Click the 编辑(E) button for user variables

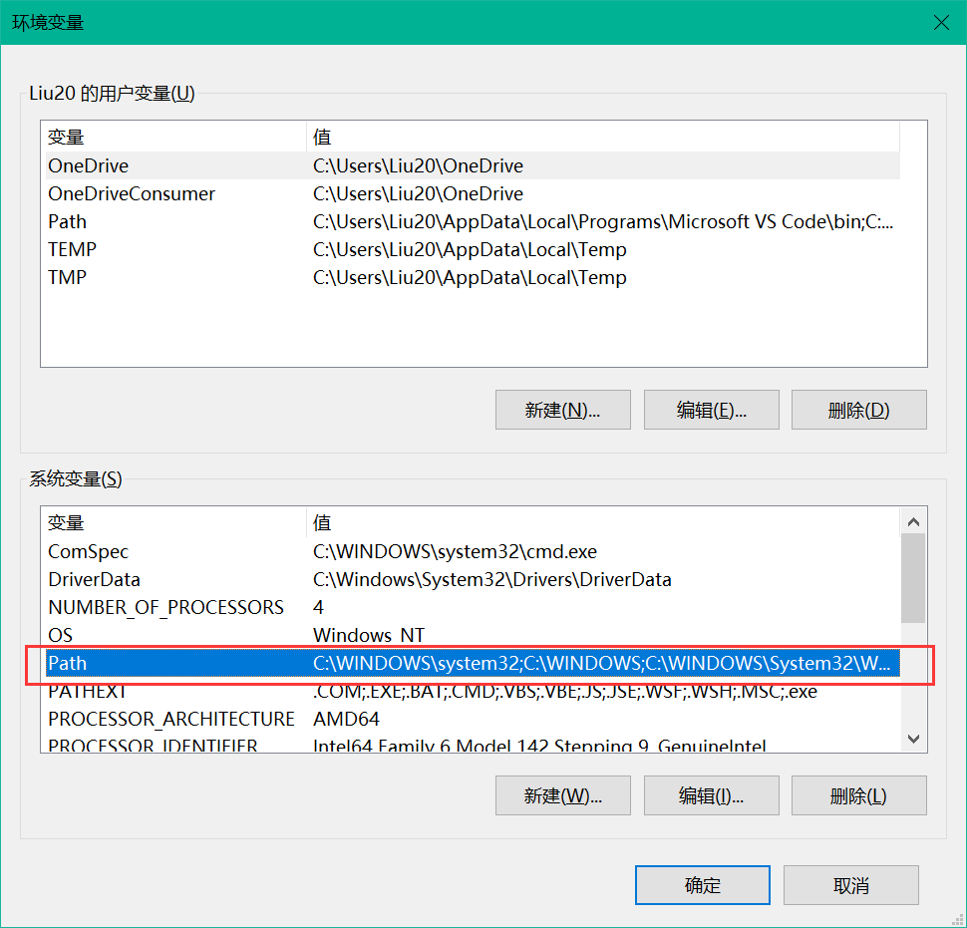pyautogui.click(x=711, y=410)
